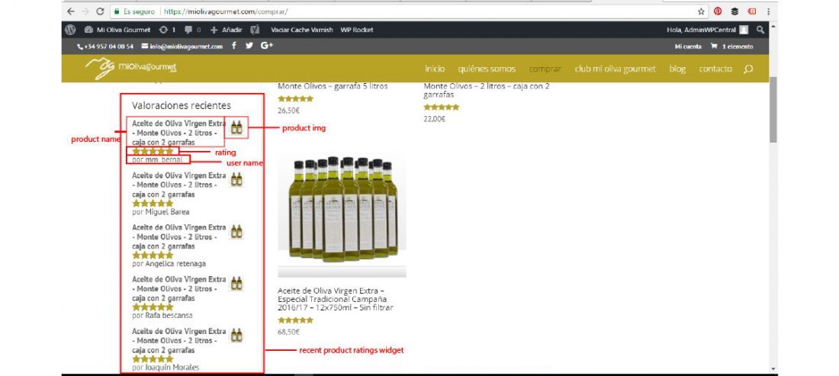The height and width of the screenshot is (376, 839).
Task: Click the URL address bar
Action: [x=401, y=11]
